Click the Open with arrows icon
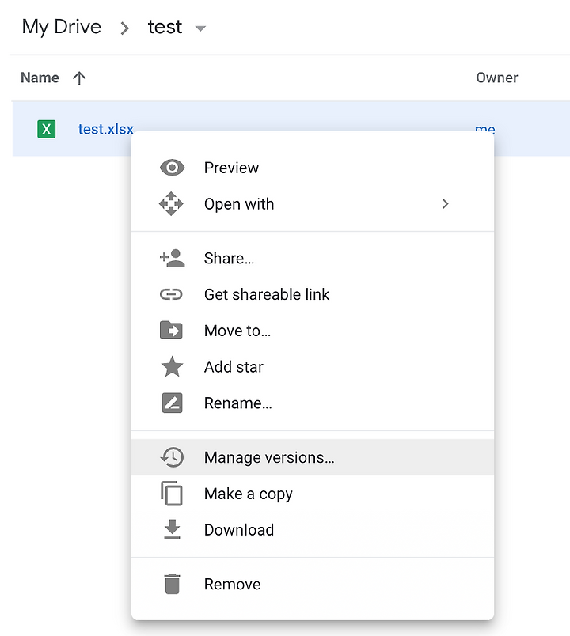The height and width of the screenshot is (636, 570). (171, 203)
